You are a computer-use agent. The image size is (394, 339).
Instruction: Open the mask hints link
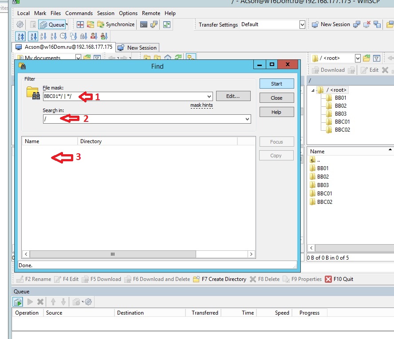coord(201,105)
